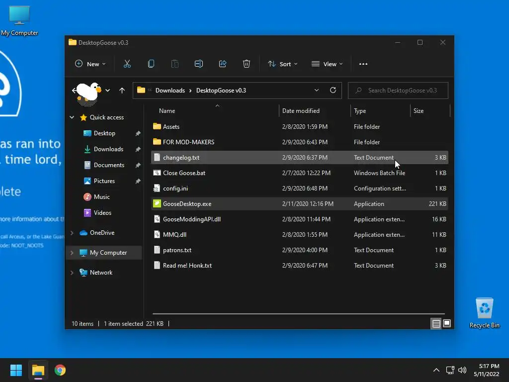Open the Sort dropdown menu

[282, 64]
